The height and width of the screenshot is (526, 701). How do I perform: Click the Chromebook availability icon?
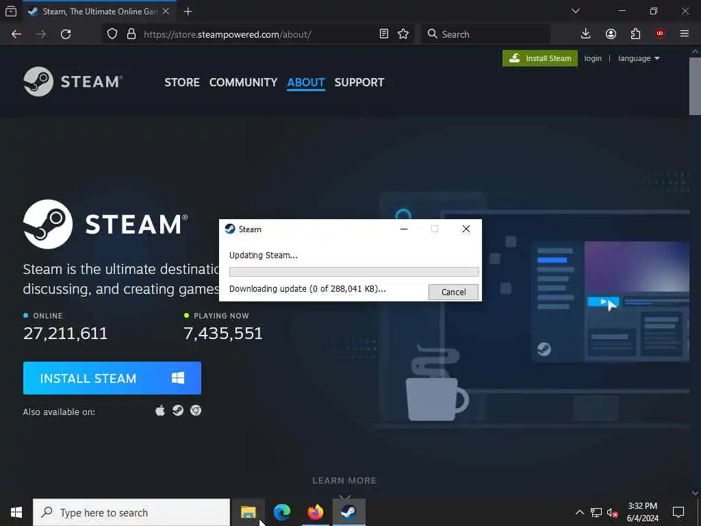(x=196, y=411)
